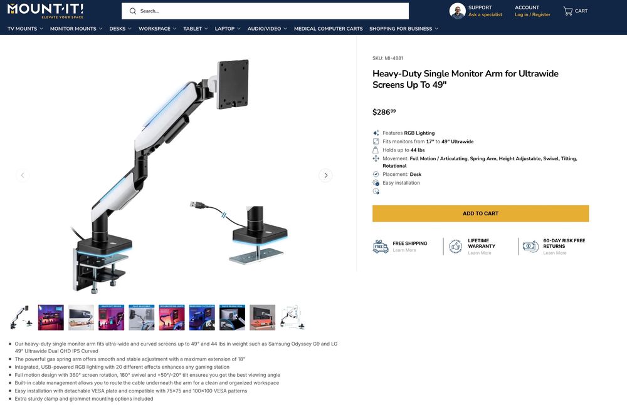Click Ask a specialist link
This screenshot has height=405, width=627.
point(485,14)
